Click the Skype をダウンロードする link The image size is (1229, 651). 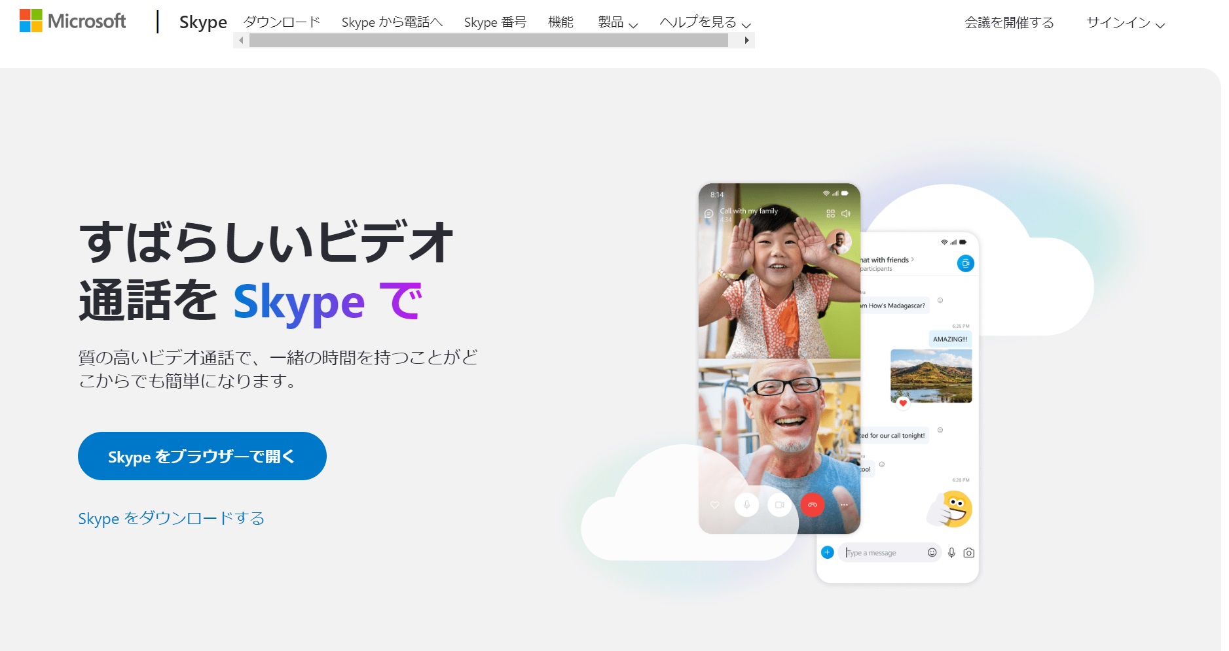point(172,518)
